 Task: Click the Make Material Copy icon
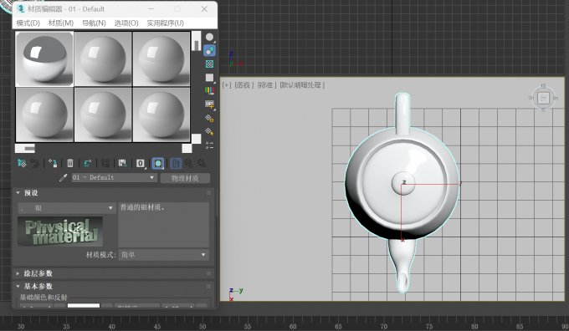click(88, 163)
